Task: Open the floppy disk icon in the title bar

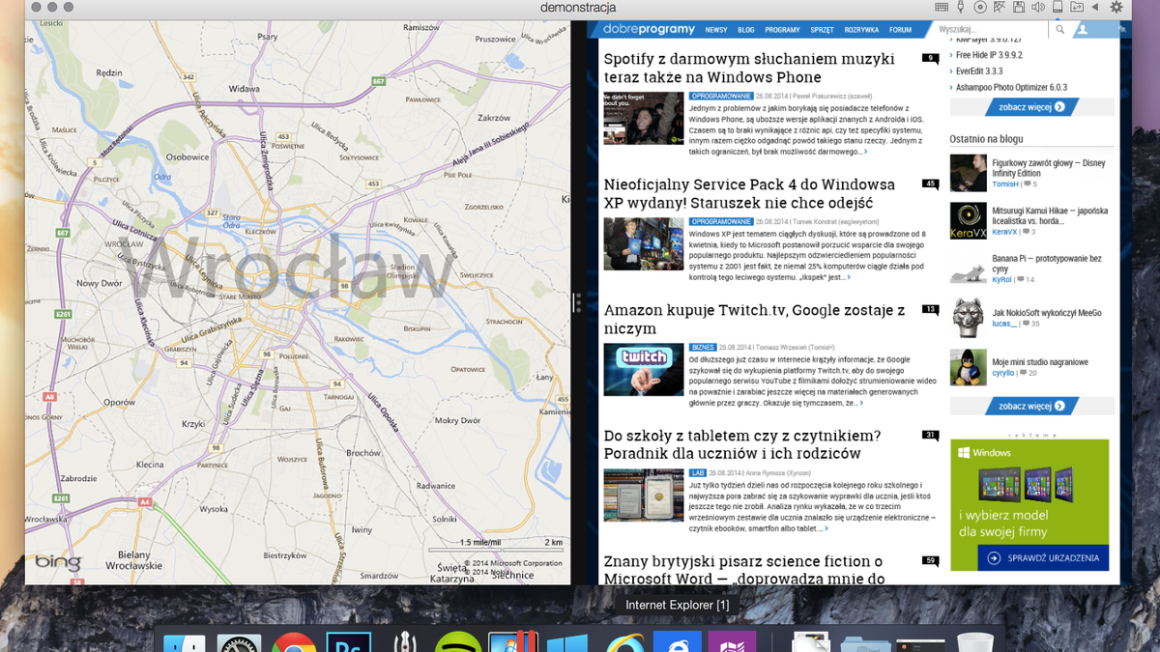Action: click(x=1019, y=7)
